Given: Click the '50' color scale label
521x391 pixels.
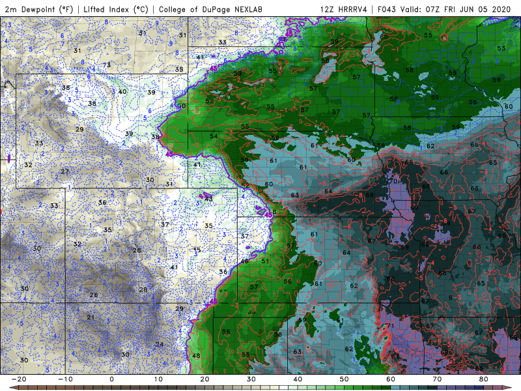Looking at the screenshot, I should pos(345,379).
